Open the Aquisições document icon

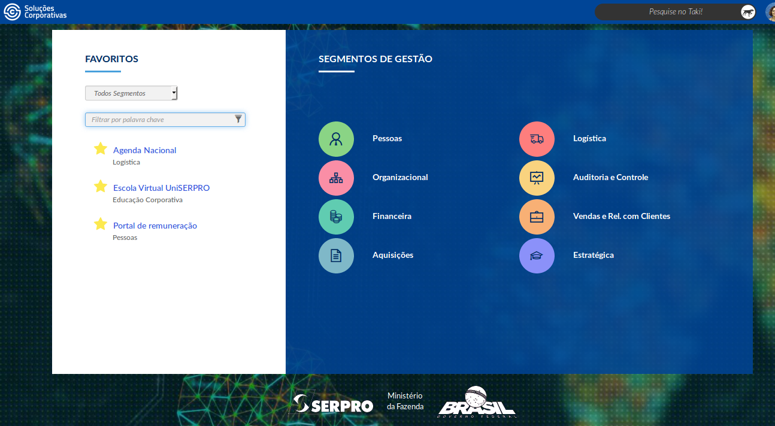[x=336, y=255]
